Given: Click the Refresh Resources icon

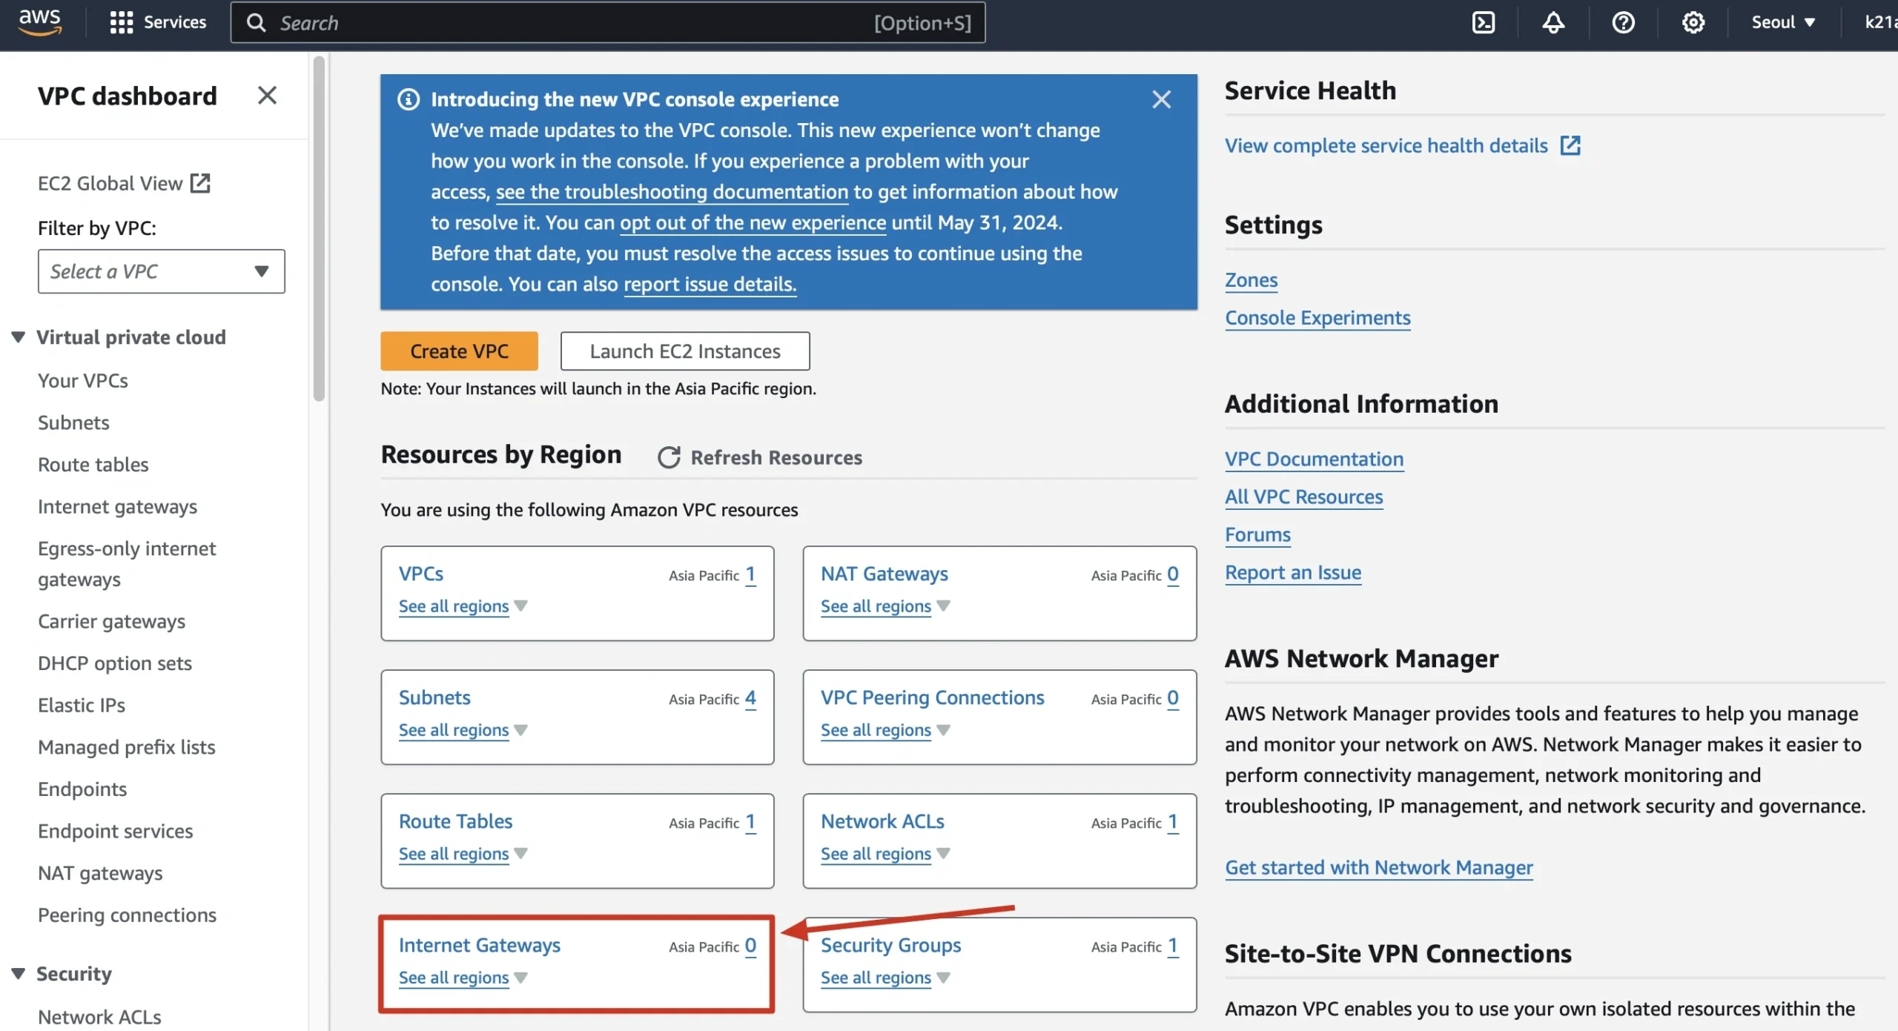Looking at the screenshot, I should pyautogui.click(x=669, y=457).
